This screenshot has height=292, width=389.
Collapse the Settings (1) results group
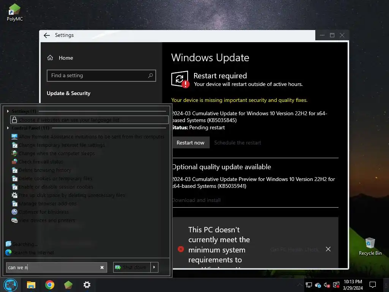(8, 111)
